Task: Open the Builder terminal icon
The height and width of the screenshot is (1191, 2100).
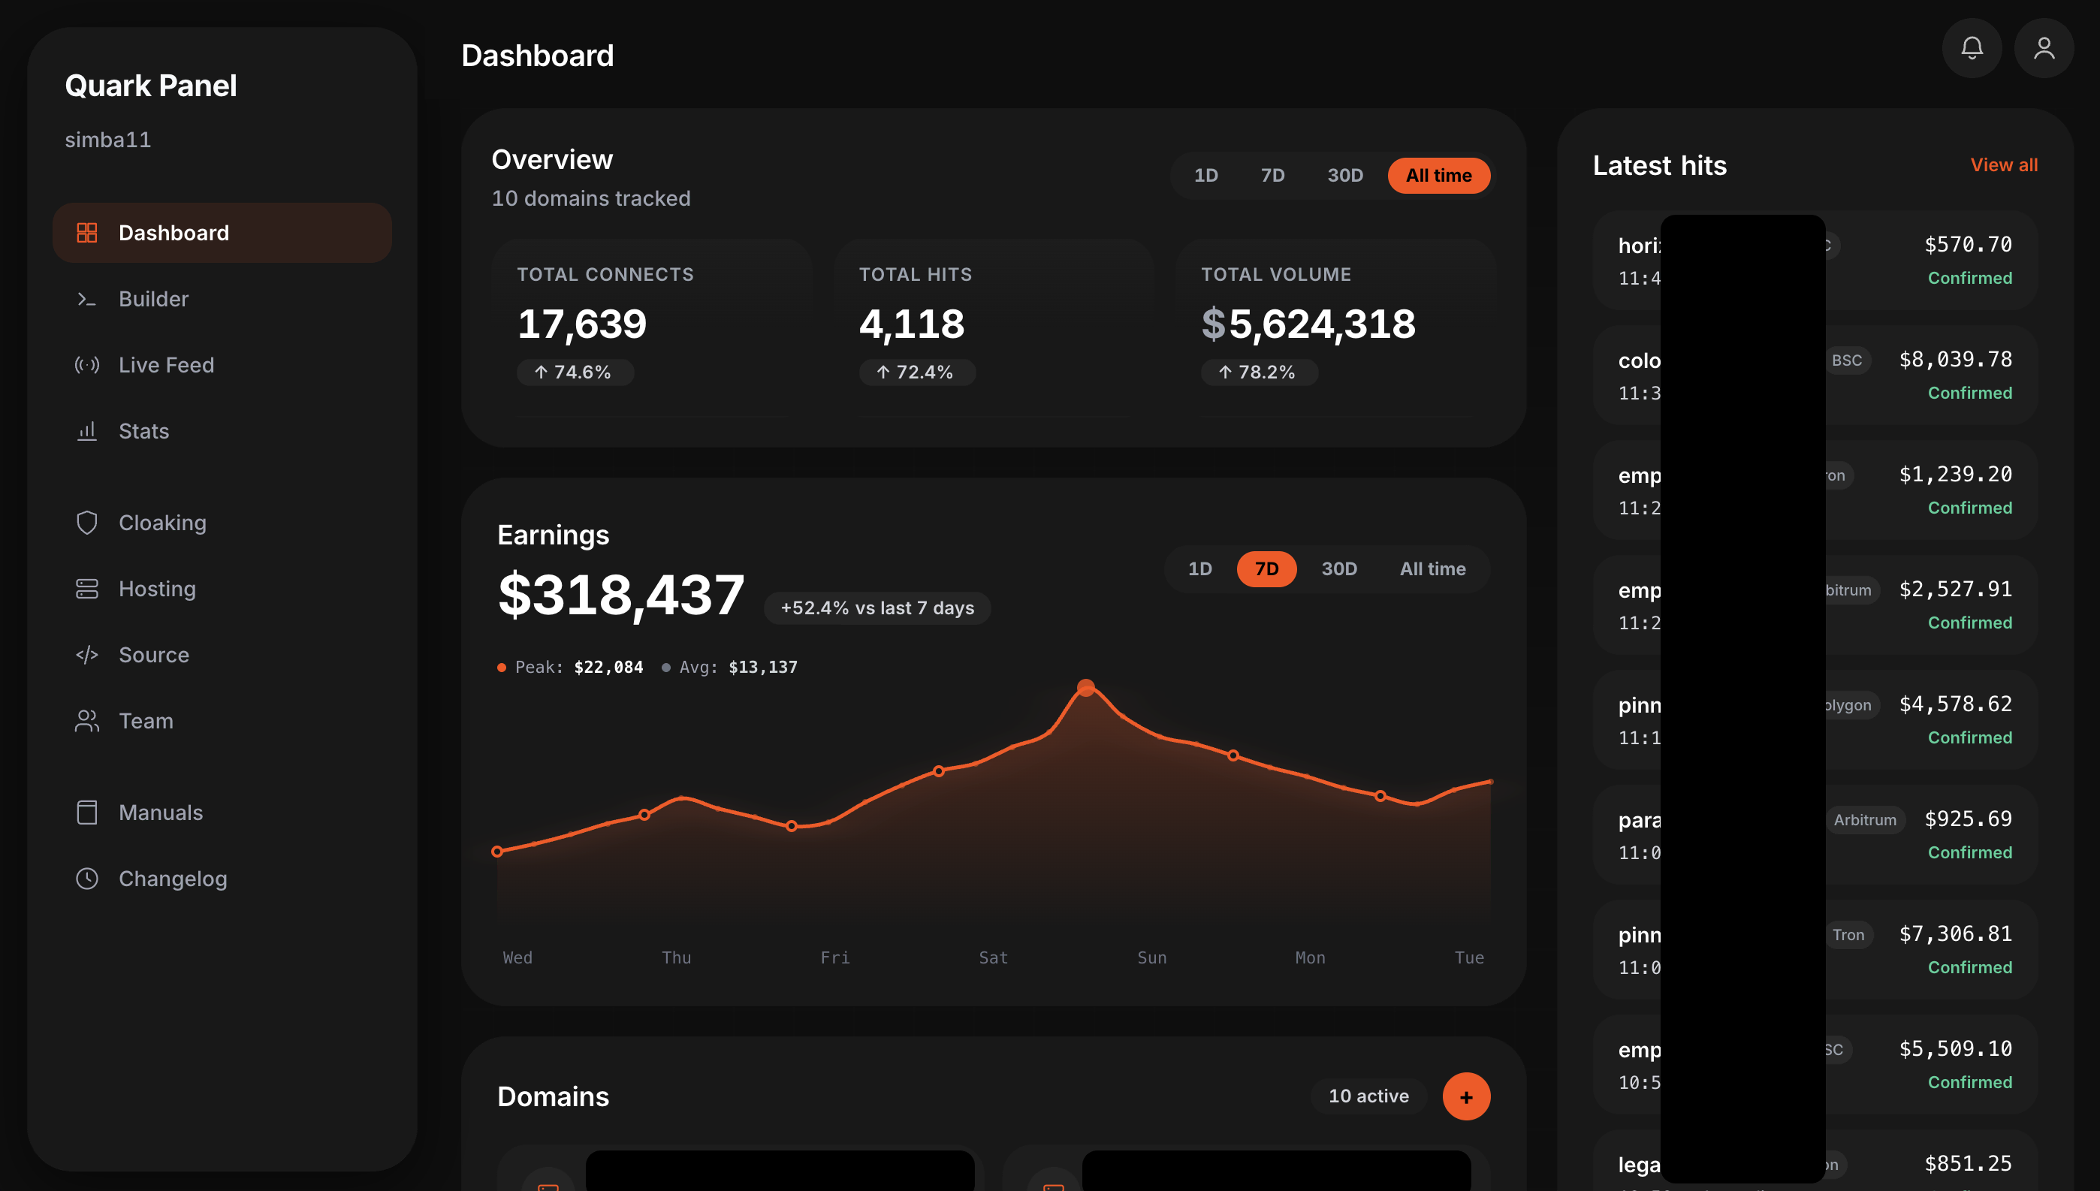Action: pos(86,299)
